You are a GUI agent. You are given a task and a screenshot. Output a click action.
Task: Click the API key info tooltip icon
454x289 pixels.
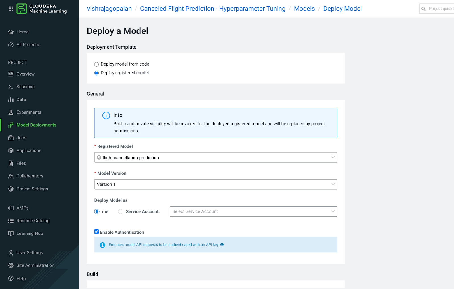coord(222,245)
